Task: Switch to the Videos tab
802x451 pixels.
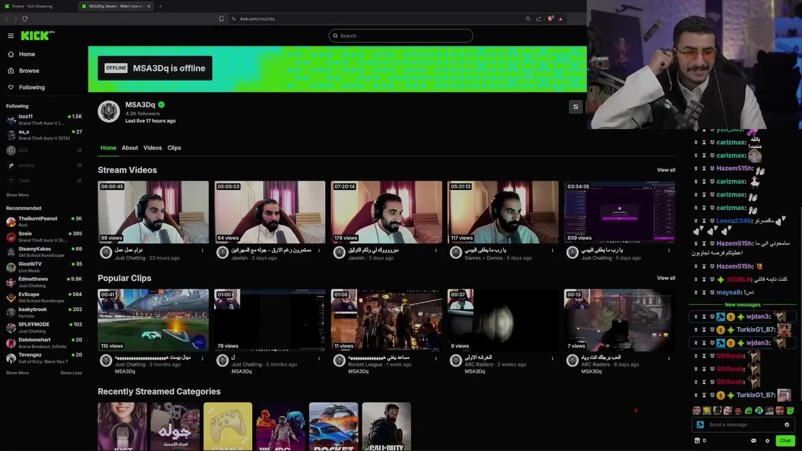Action: coord(152,148)
